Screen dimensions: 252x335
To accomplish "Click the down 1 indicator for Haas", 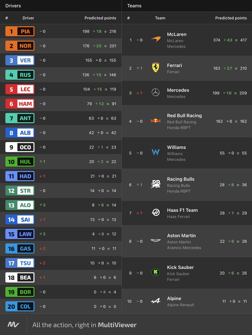I will (139, 213).
